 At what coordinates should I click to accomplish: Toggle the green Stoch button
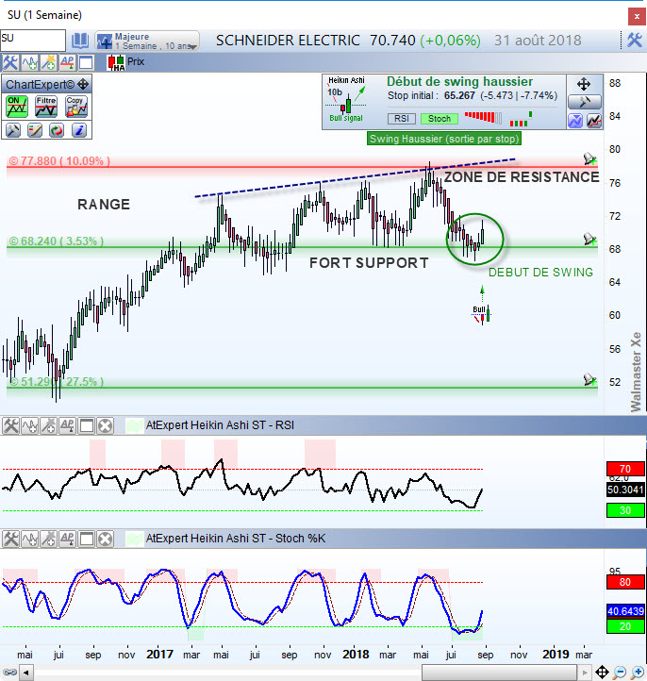[x=439, y=119]
